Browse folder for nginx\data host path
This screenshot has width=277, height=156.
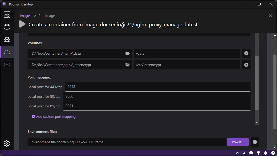127,53
